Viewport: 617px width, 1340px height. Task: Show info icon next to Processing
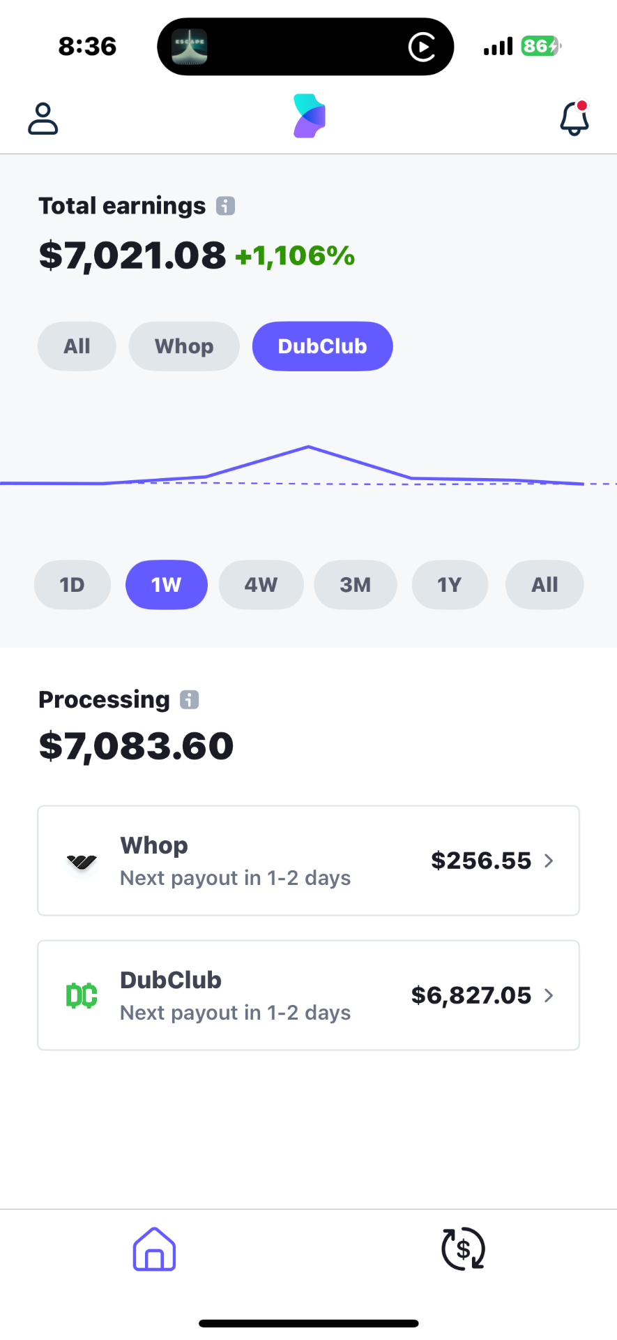tap(190, 699)
